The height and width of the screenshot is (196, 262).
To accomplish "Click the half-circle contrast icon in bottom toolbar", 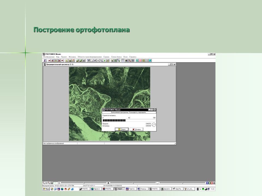I will [x=109, y=183].
